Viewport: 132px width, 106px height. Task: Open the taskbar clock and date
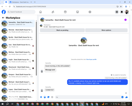[123, 104]
